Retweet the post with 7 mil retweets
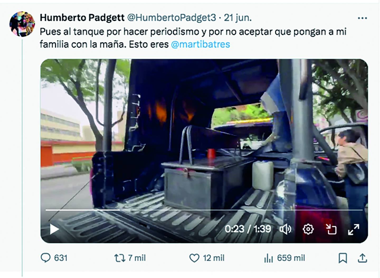 click(120, 258)
